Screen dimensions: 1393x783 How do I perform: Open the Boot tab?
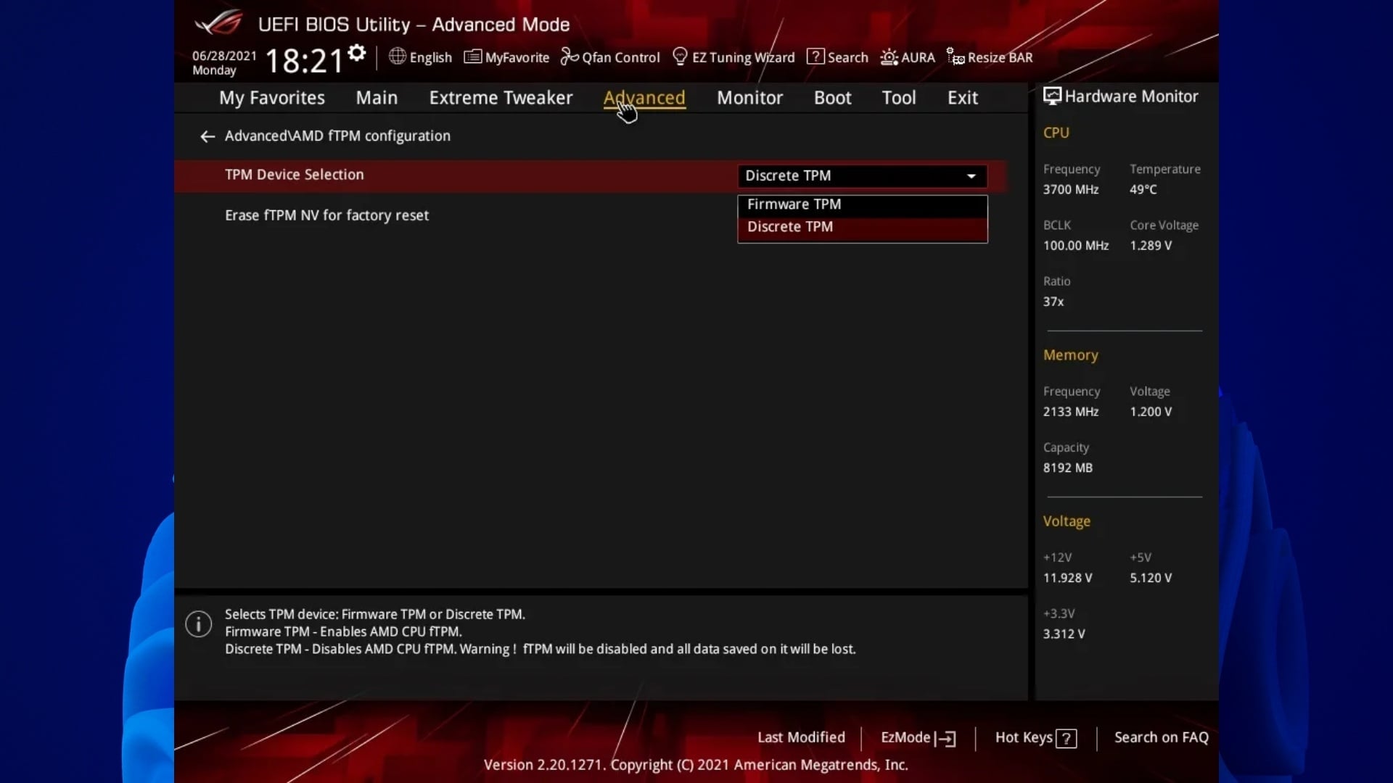[832, 98]
